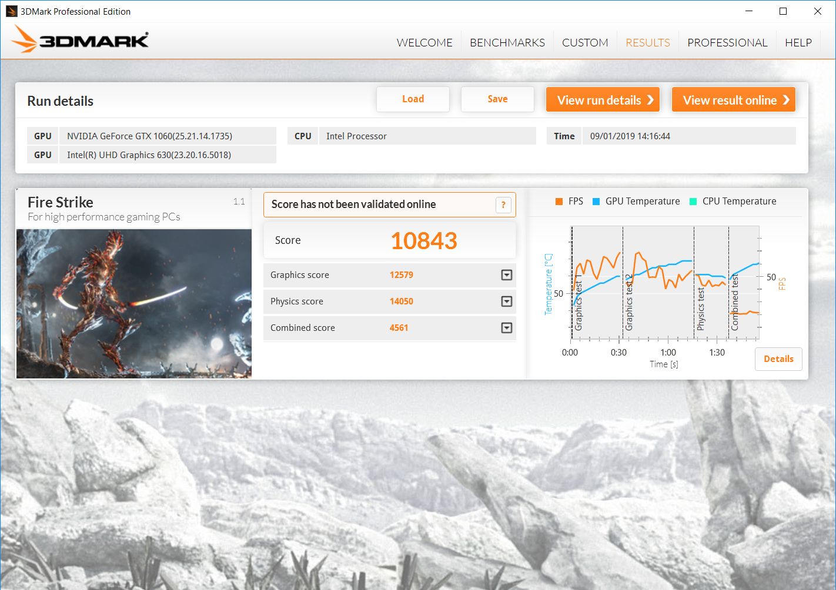836x590 pixels.
Task: Click the Fire Strike title
Action: point(61,202)
